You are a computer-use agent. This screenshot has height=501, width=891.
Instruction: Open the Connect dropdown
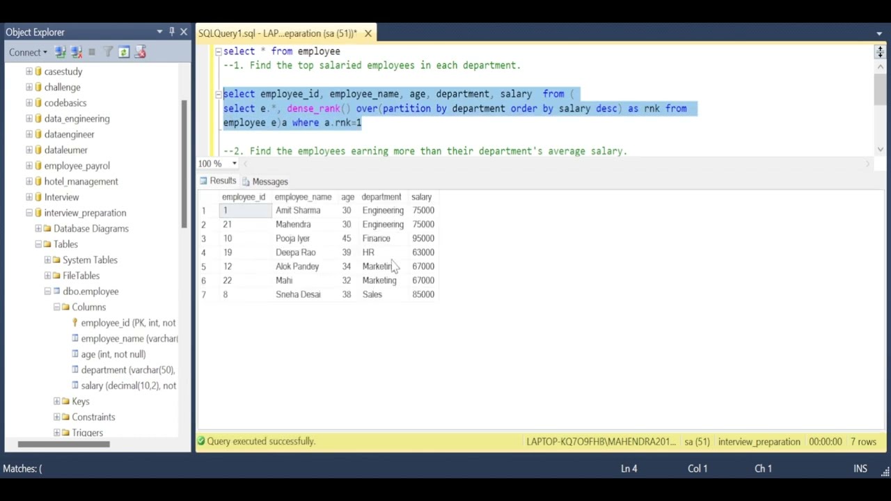point(28,52)
